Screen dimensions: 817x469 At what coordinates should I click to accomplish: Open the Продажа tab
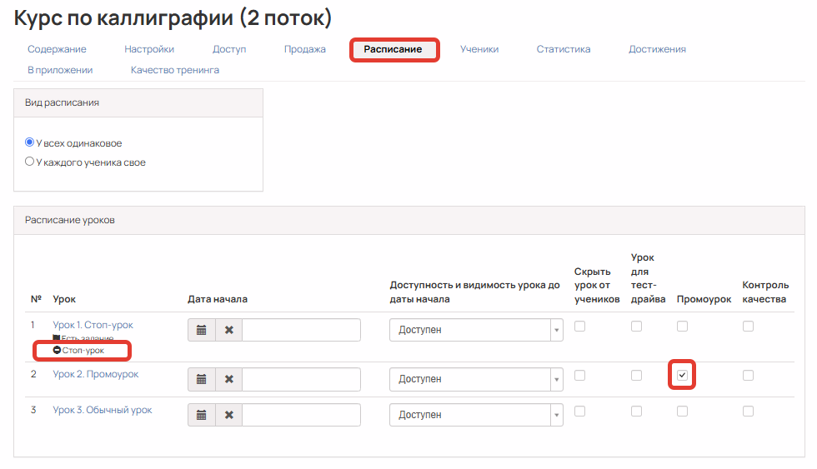305,49
